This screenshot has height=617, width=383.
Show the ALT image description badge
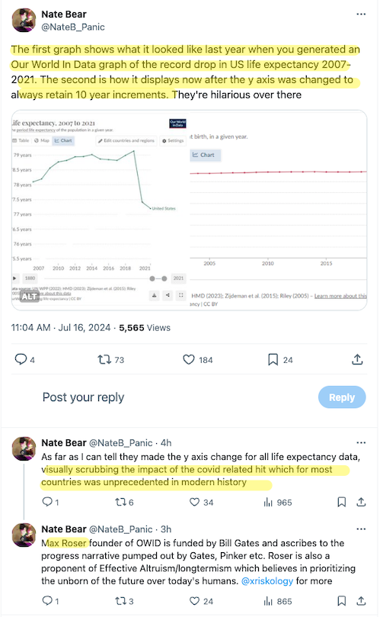point(30,297)
